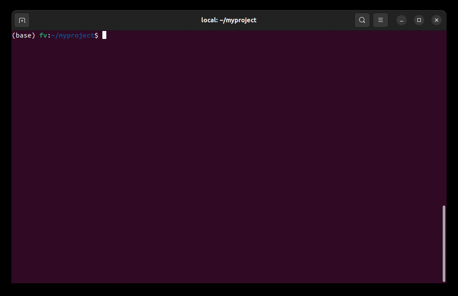Click the '$' prompt symbol
This screenshot has height=296, width=458.
(x=97, y=35)
